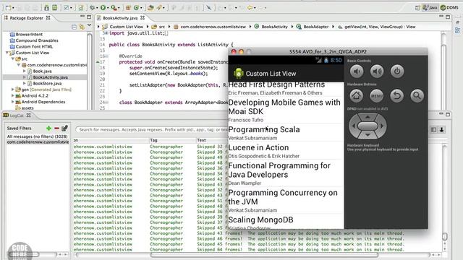Maximize the editor area

[448, 17]
